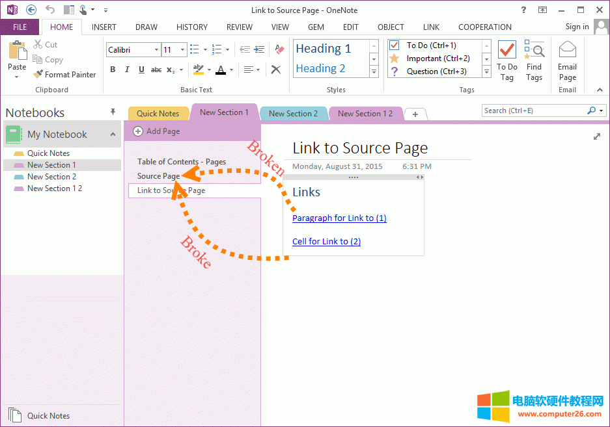Toggle italic formatting
610x427 pixels.
(x=127, y=70)
